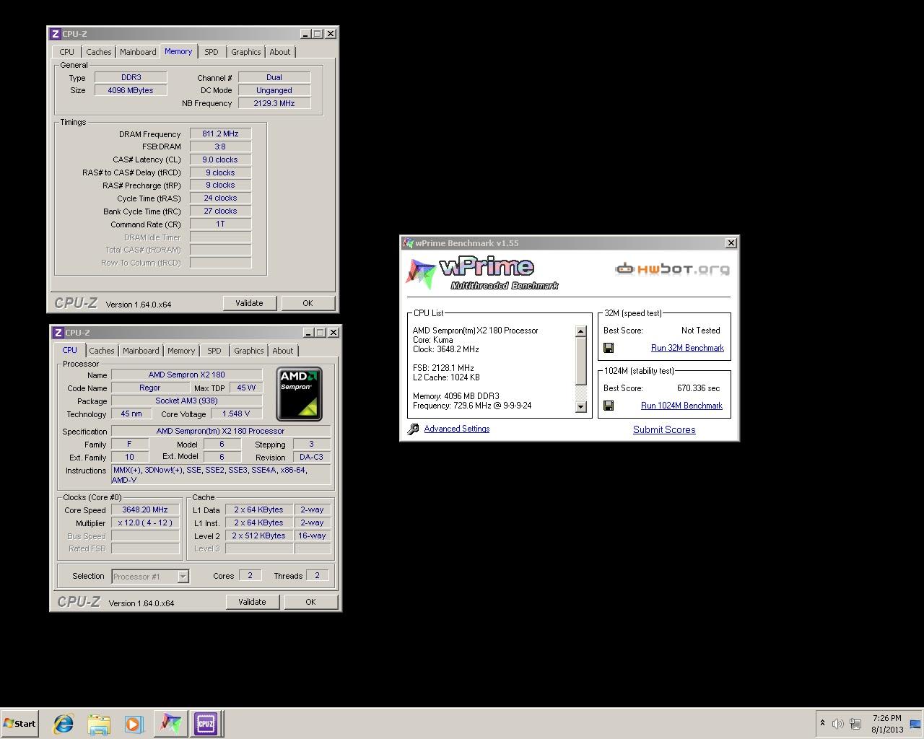Show hidden tray icons arrow
Screen dimensions: 924x739
click(x=822, y=723)
